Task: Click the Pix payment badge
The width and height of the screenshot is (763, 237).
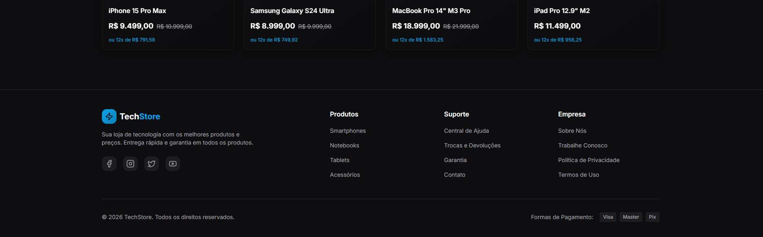Action: point(652,217)
